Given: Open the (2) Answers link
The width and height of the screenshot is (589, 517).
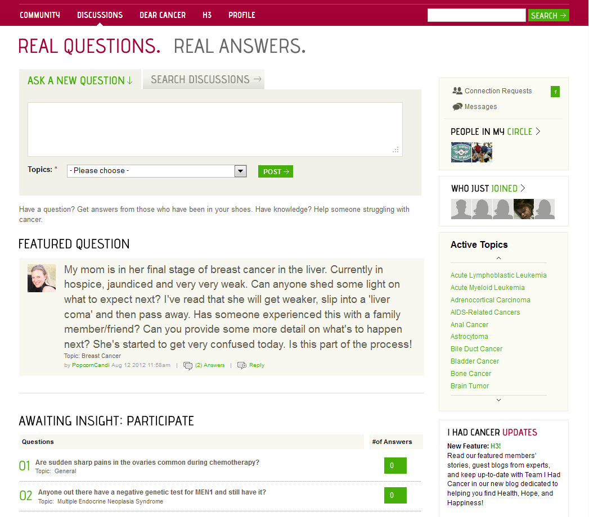Looking at the screenshot, I should point(210,365).
